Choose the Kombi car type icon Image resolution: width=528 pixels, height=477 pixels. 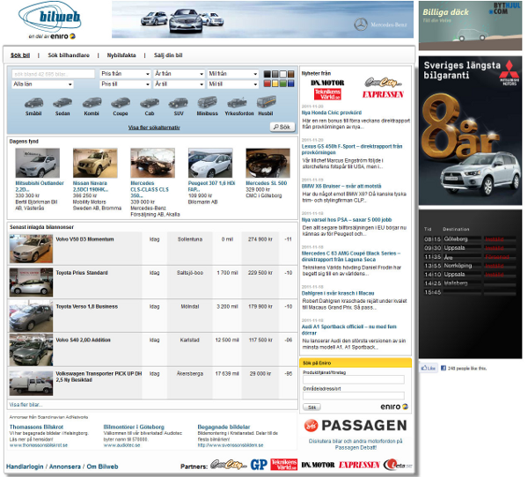(x=92, y=102)
